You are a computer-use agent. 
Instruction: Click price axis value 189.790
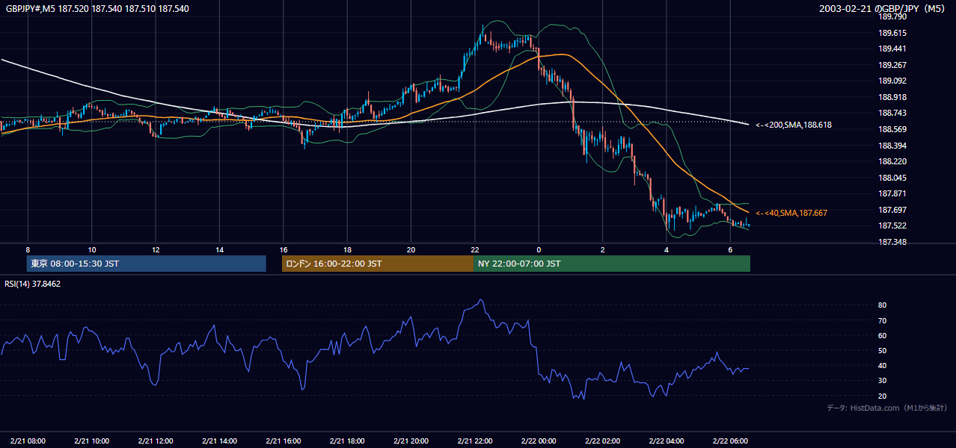coord(892,16)
